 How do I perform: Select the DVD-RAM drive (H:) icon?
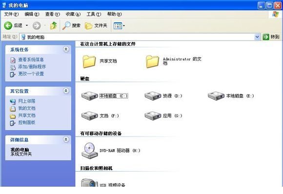(x=89, y=151)
